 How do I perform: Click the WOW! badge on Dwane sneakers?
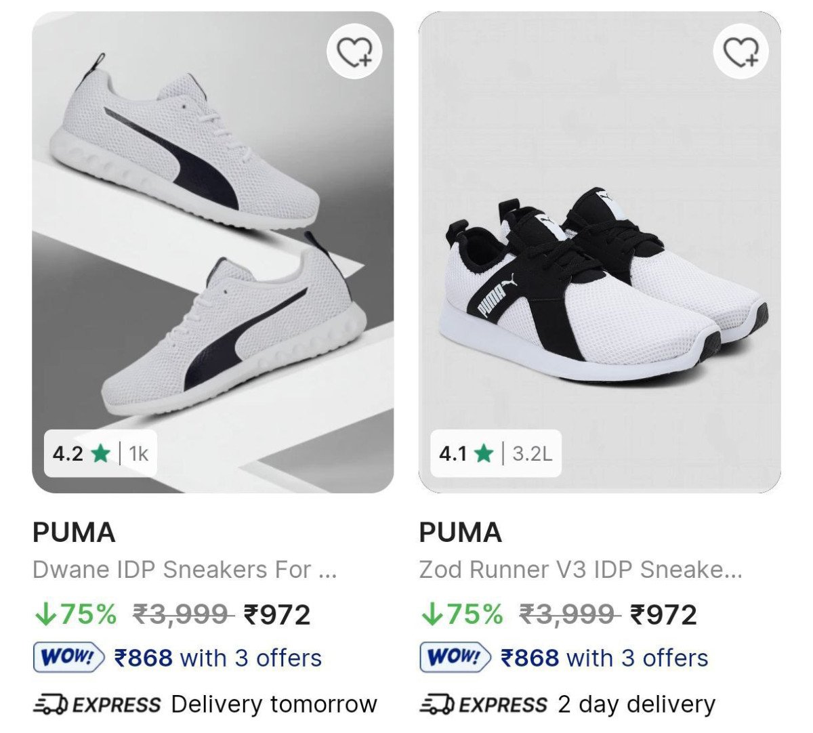(x=69, y=657)
